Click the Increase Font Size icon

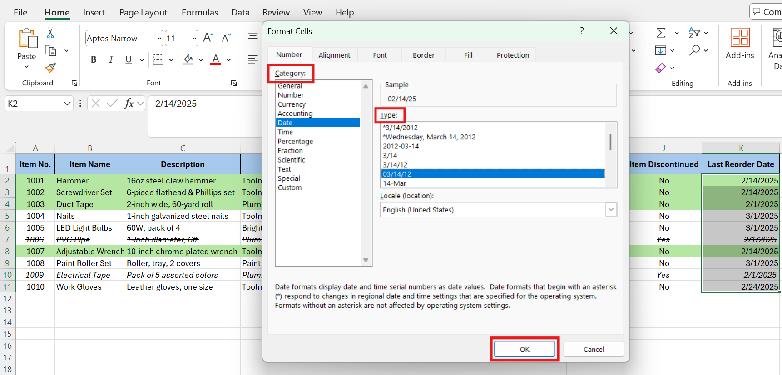point(208,38)
